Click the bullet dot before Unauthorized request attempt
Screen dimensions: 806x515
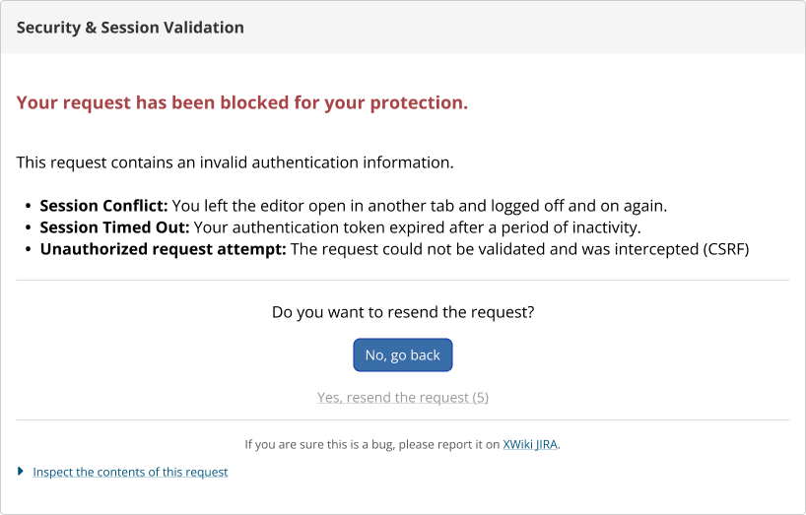[28, 249]
